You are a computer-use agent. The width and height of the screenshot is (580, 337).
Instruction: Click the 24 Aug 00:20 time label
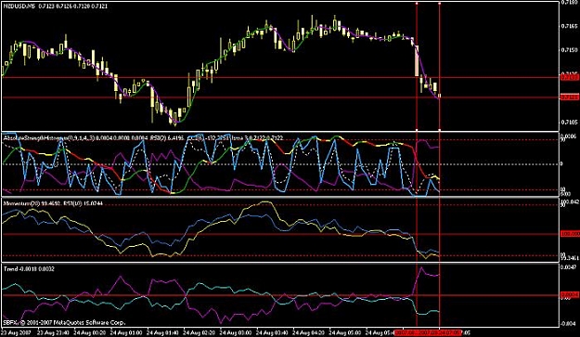[x=89, y=332]
